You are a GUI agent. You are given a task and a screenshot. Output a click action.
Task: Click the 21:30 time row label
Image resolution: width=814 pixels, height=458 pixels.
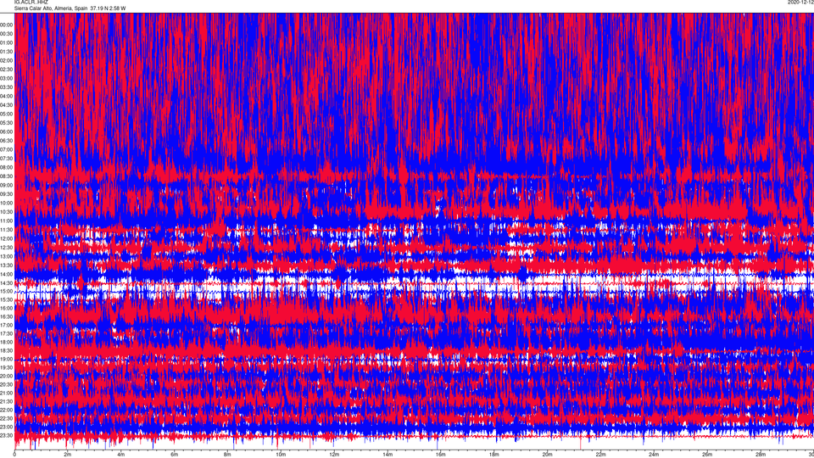(x=7, y=401)
